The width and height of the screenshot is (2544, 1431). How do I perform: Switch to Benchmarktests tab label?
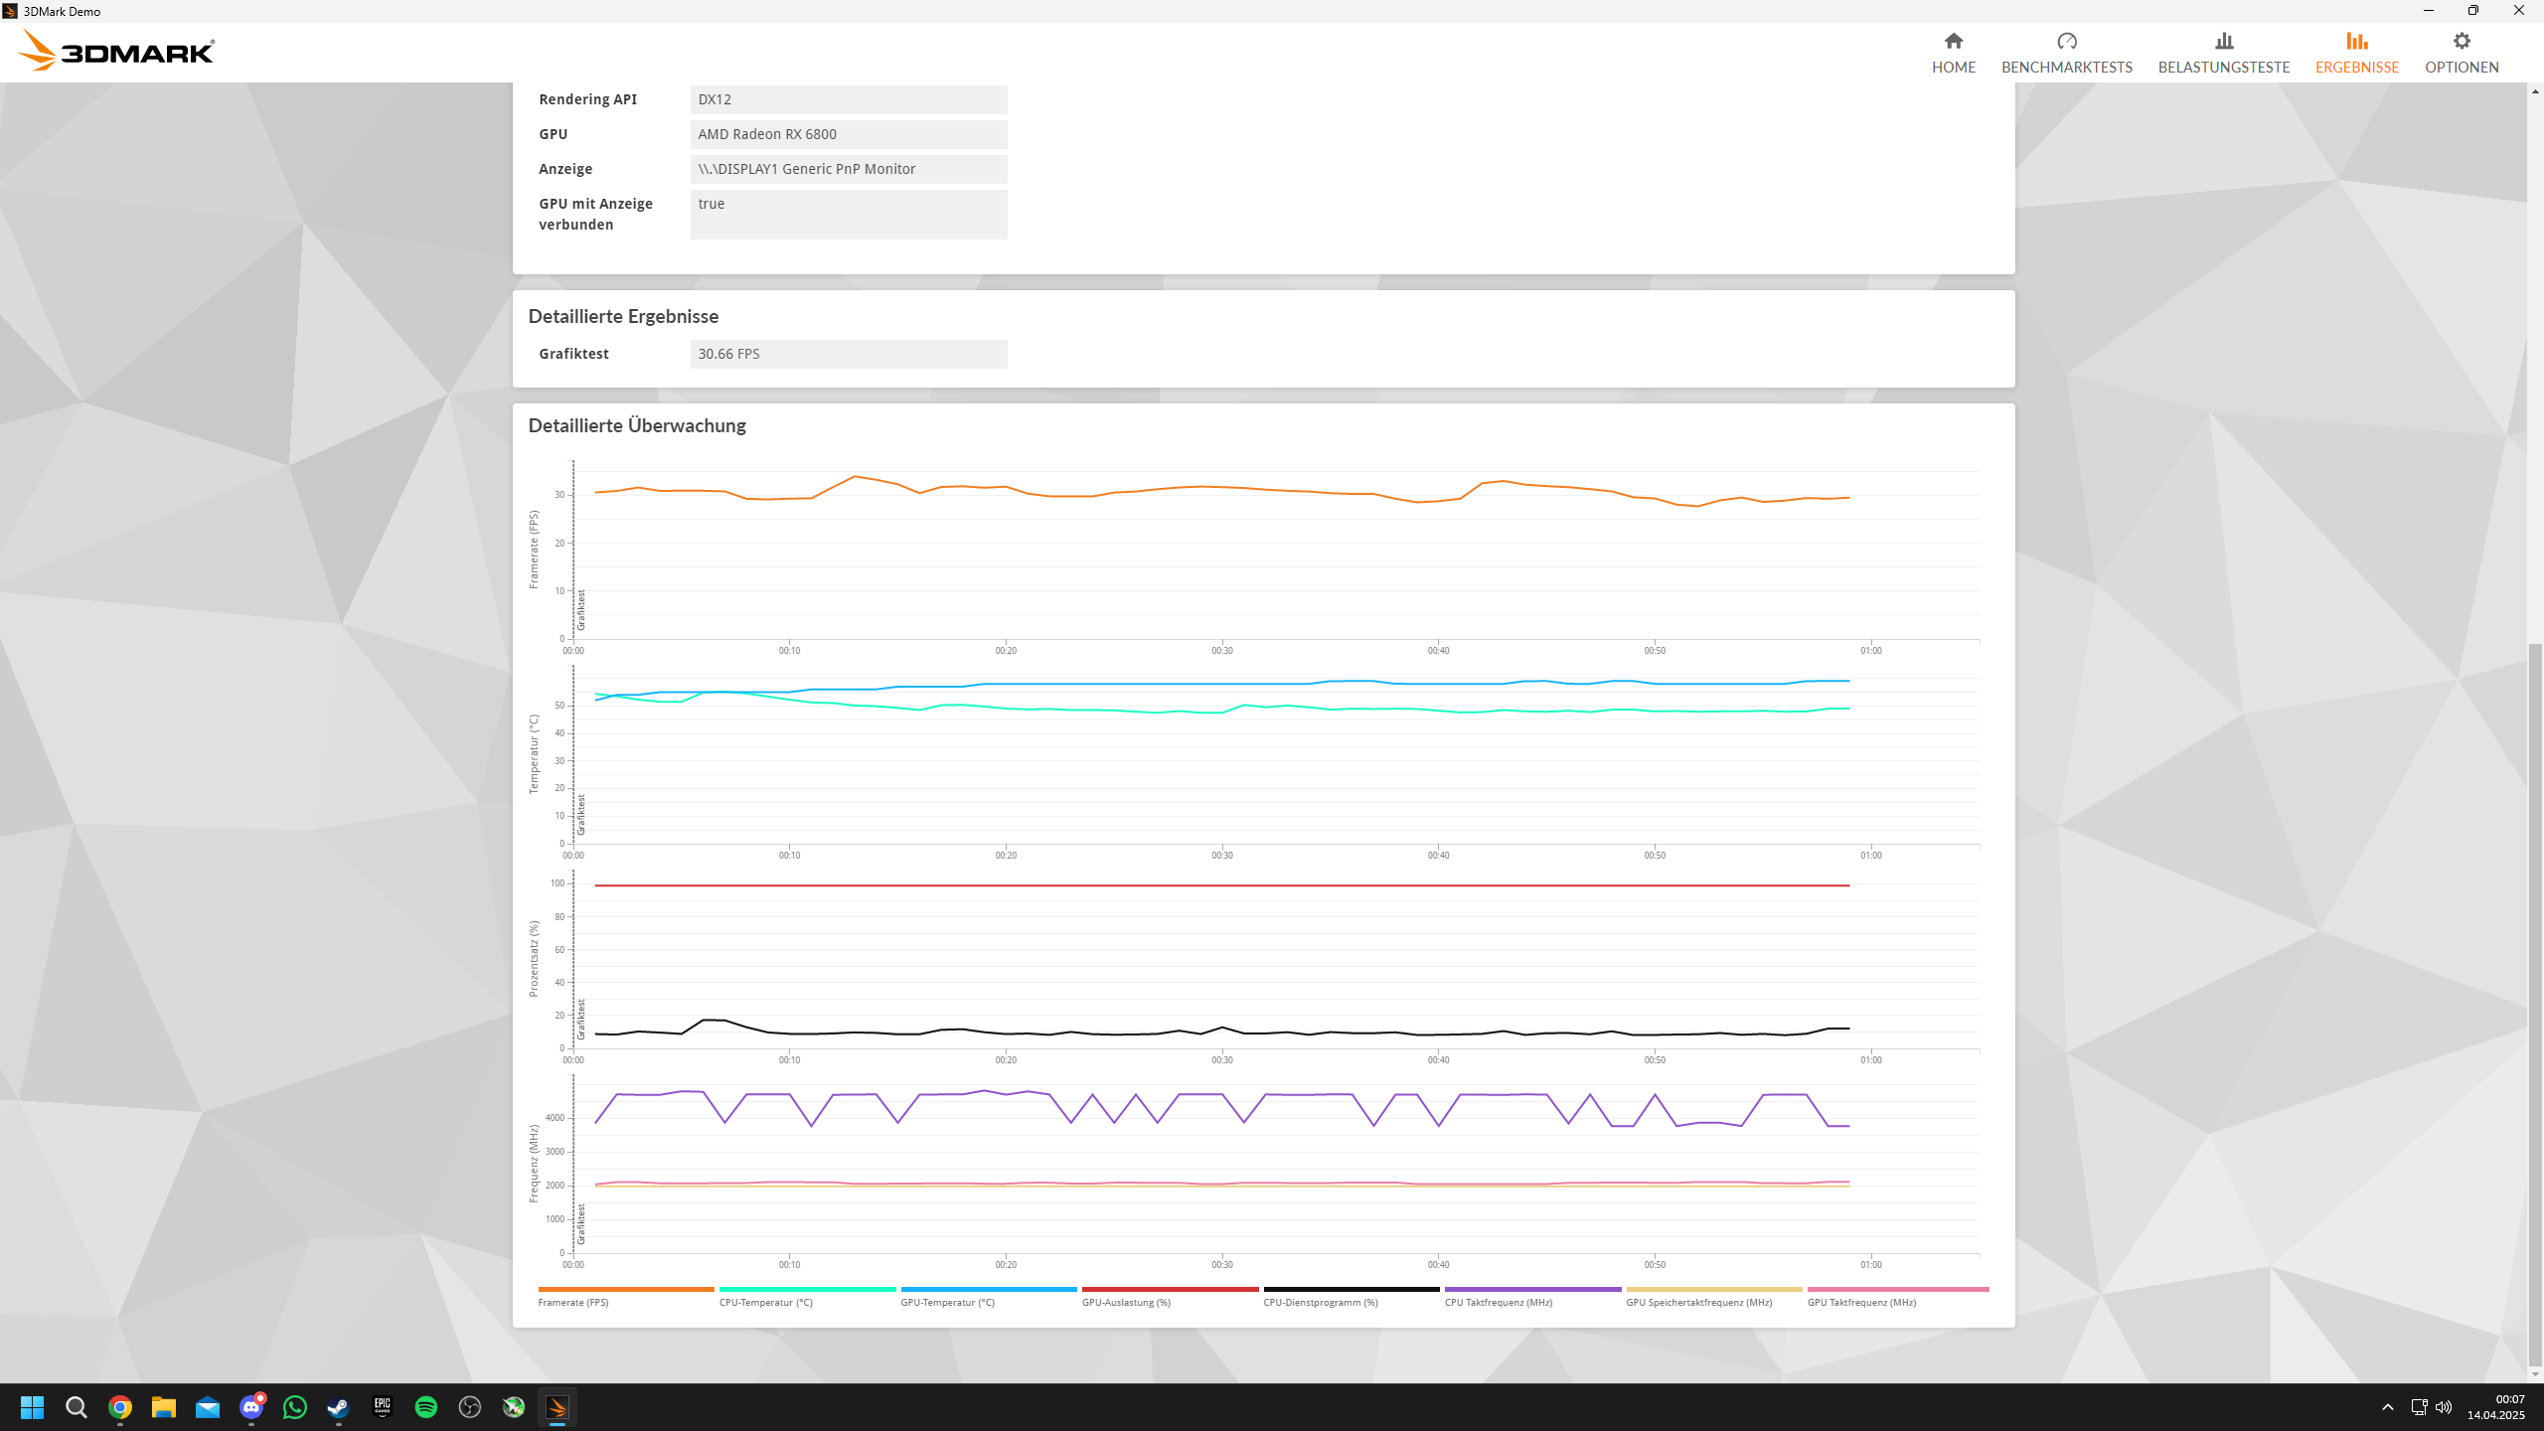coord(2066,68)
